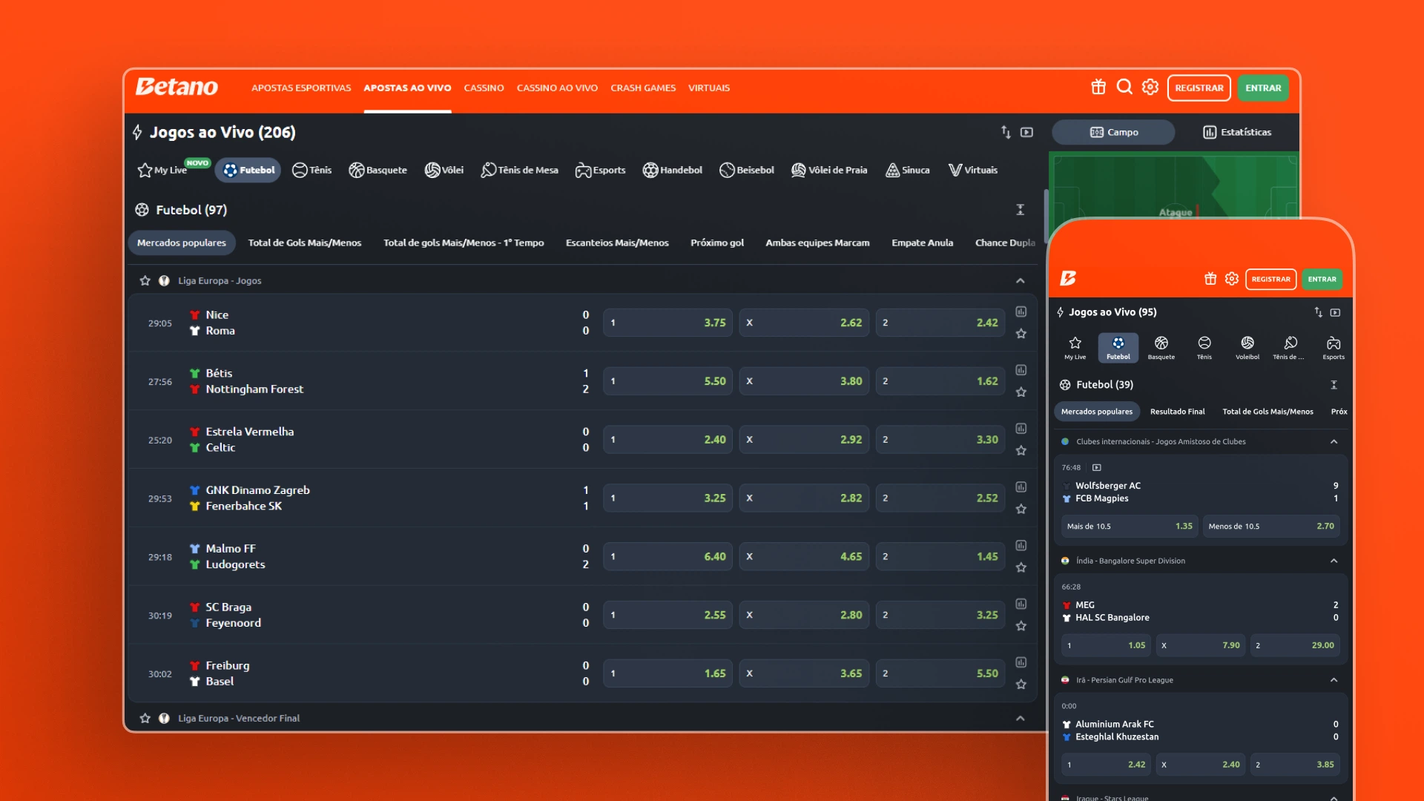Screen dimensions: 1424x801
Task: Star the Liga Europa - Jogos league
Action: 145,281
